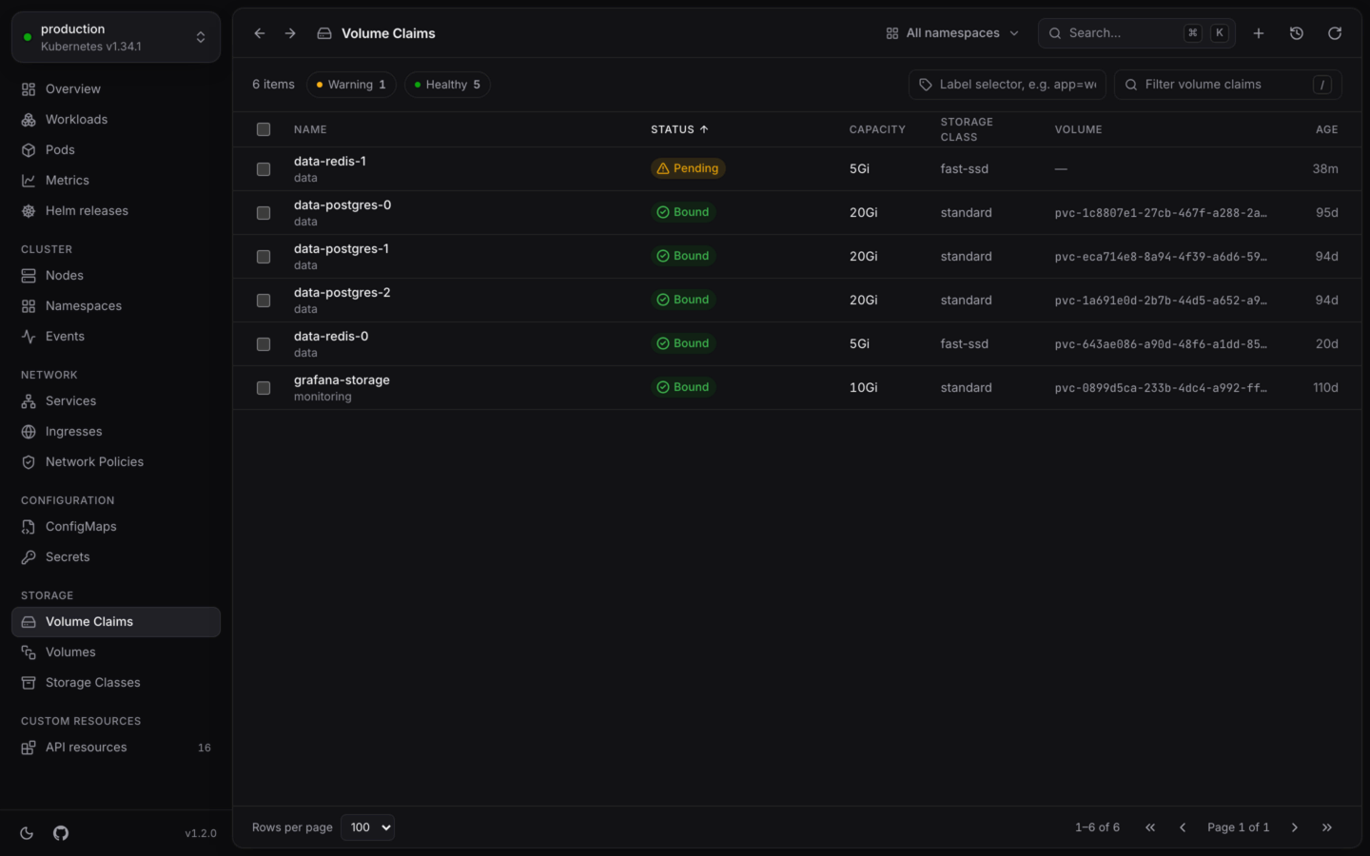This screenshot has height=856, width=1370.
Task: Check the data-postgres-2 row checkbox
Action: [x=264, y=301]
